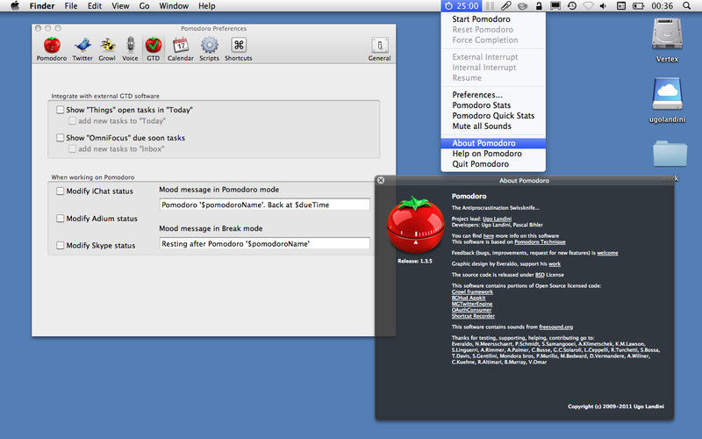Open the MGTwitterEngine link
Viewport: 702px width, 439px height.
pos(472,304)
